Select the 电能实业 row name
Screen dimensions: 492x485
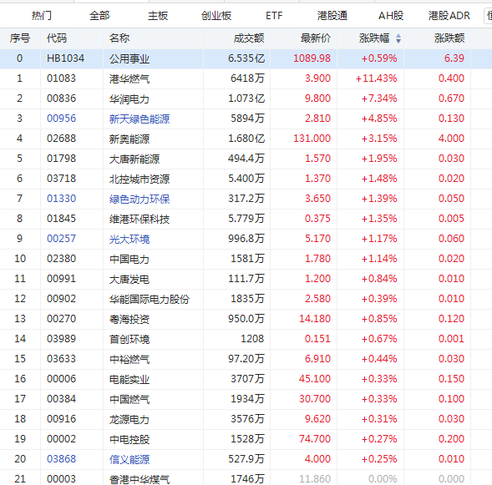pyautogui.click(x=129, y=379)
